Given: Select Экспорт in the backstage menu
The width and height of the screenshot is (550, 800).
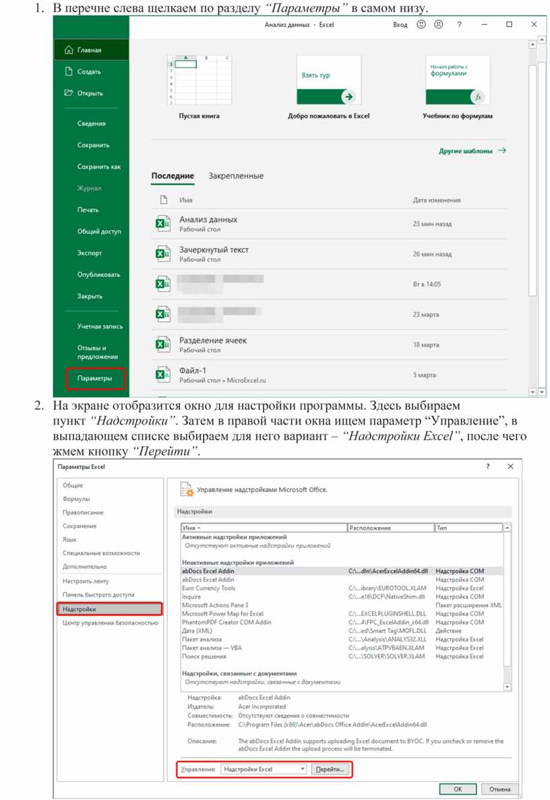Looking at the screenshot, I should [89, 253].
